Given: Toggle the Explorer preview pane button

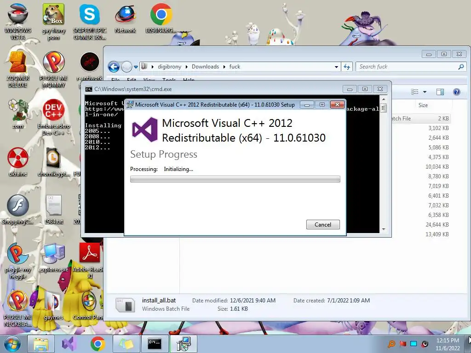Looking at the screenshot, I should 440,92.
